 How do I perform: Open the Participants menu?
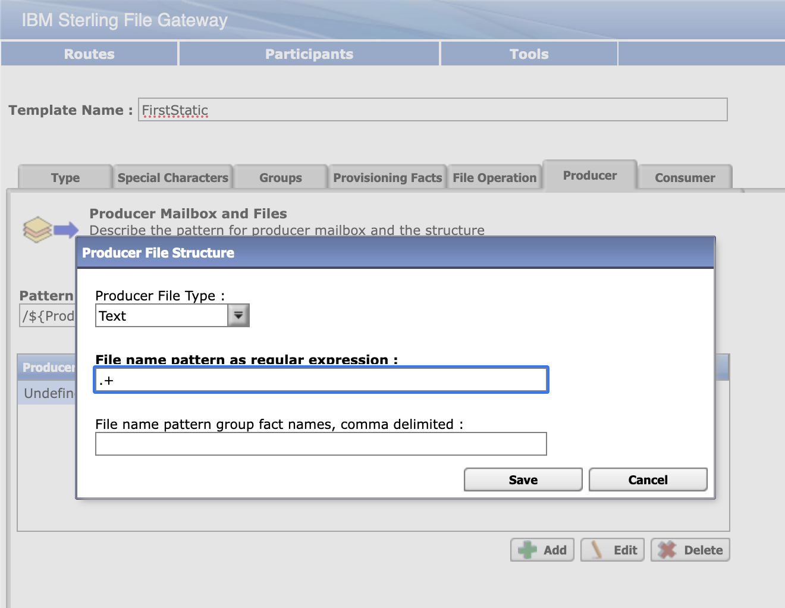tap(309, 54)
